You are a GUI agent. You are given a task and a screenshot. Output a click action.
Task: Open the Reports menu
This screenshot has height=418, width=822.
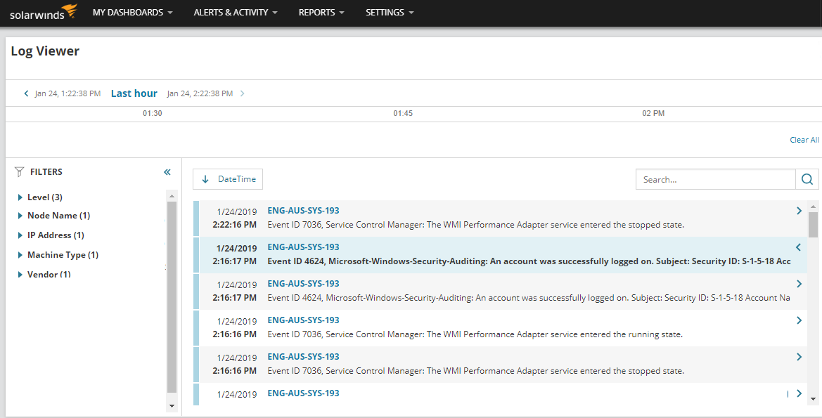tap(321, 13)
